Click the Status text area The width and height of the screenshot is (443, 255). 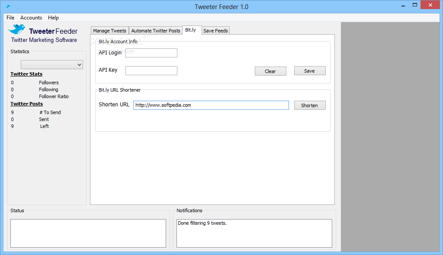pos(88,233)
